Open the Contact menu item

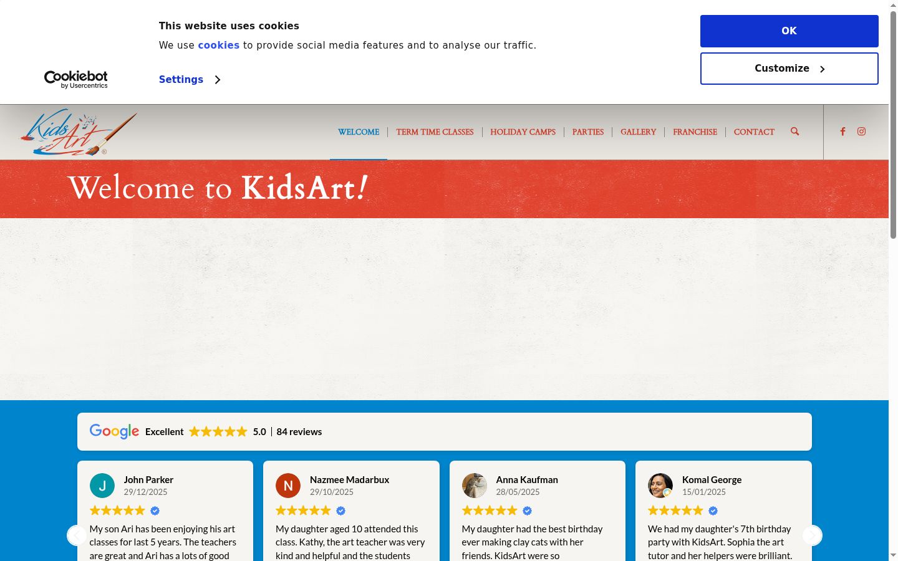point(754,132)
